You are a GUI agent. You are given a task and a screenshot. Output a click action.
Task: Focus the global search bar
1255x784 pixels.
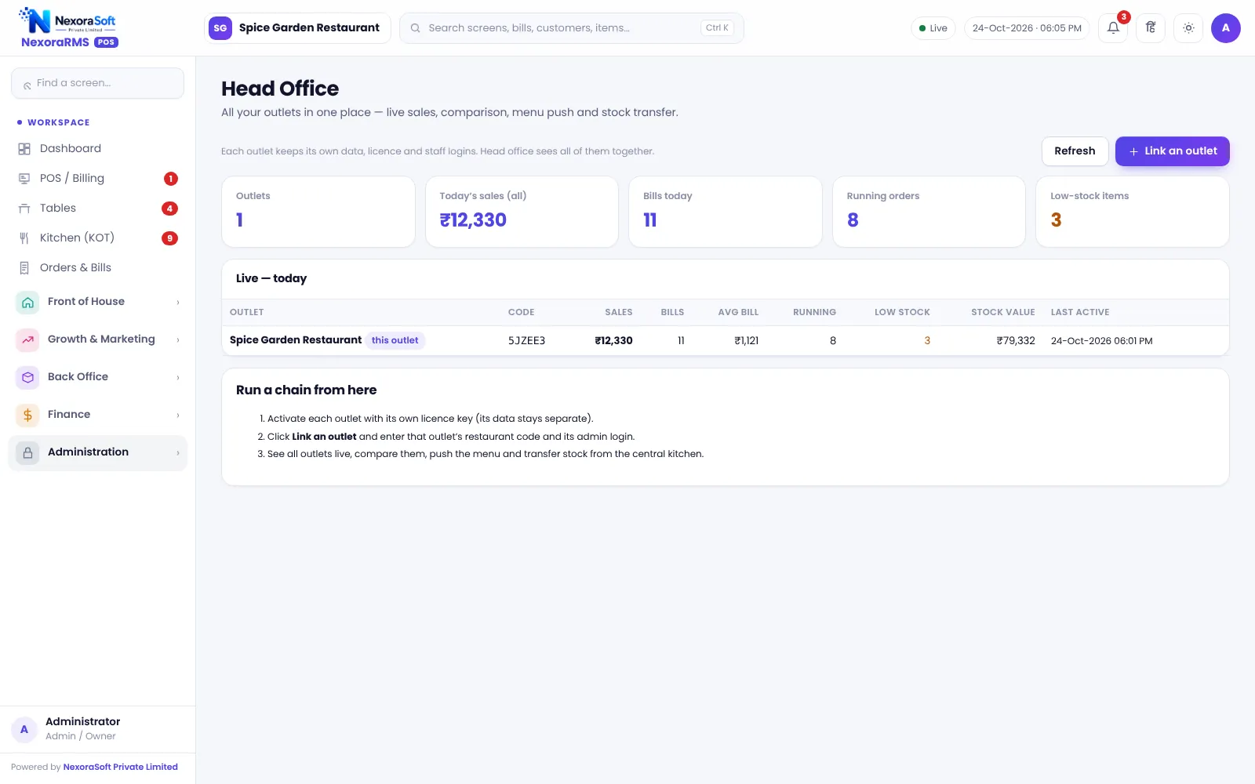pos(571,28)
